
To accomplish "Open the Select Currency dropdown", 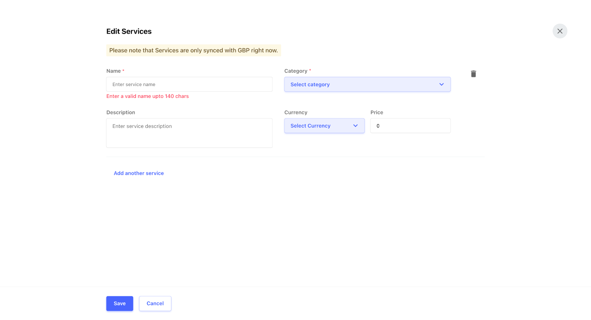I will pos(324,126).
